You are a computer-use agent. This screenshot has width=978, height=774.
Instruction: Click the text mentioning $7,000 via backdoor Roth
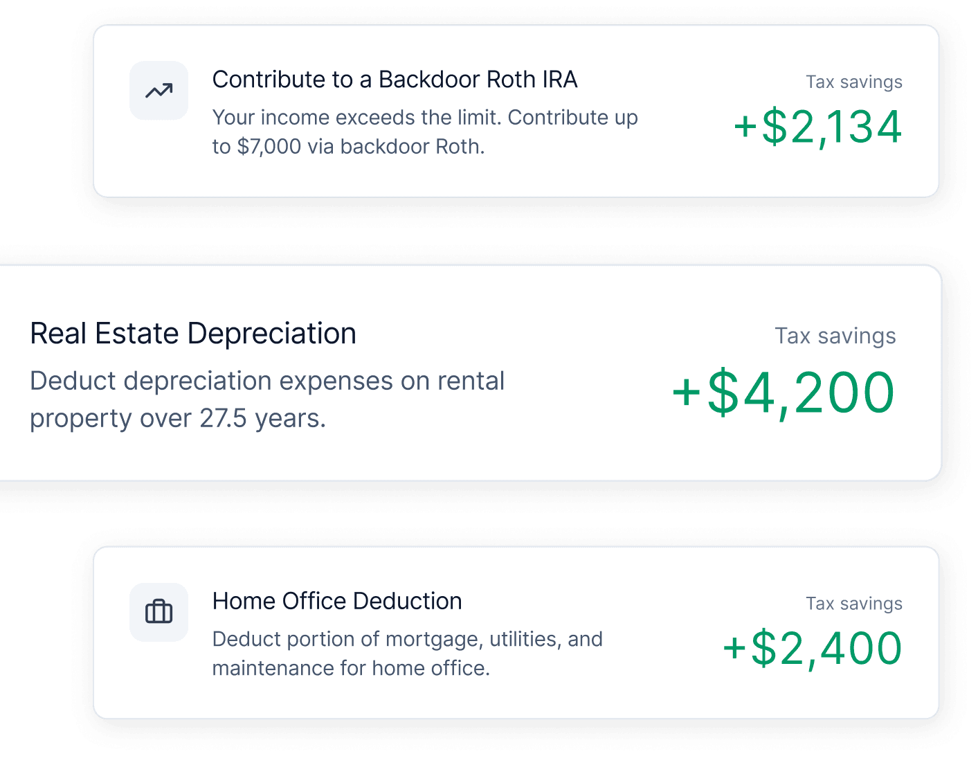coord(348,147)
